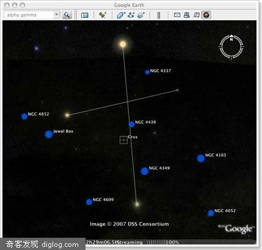262x250 pixels.
Task: Open the view in Google Maps icon
Action: click(x=196, y=15)
